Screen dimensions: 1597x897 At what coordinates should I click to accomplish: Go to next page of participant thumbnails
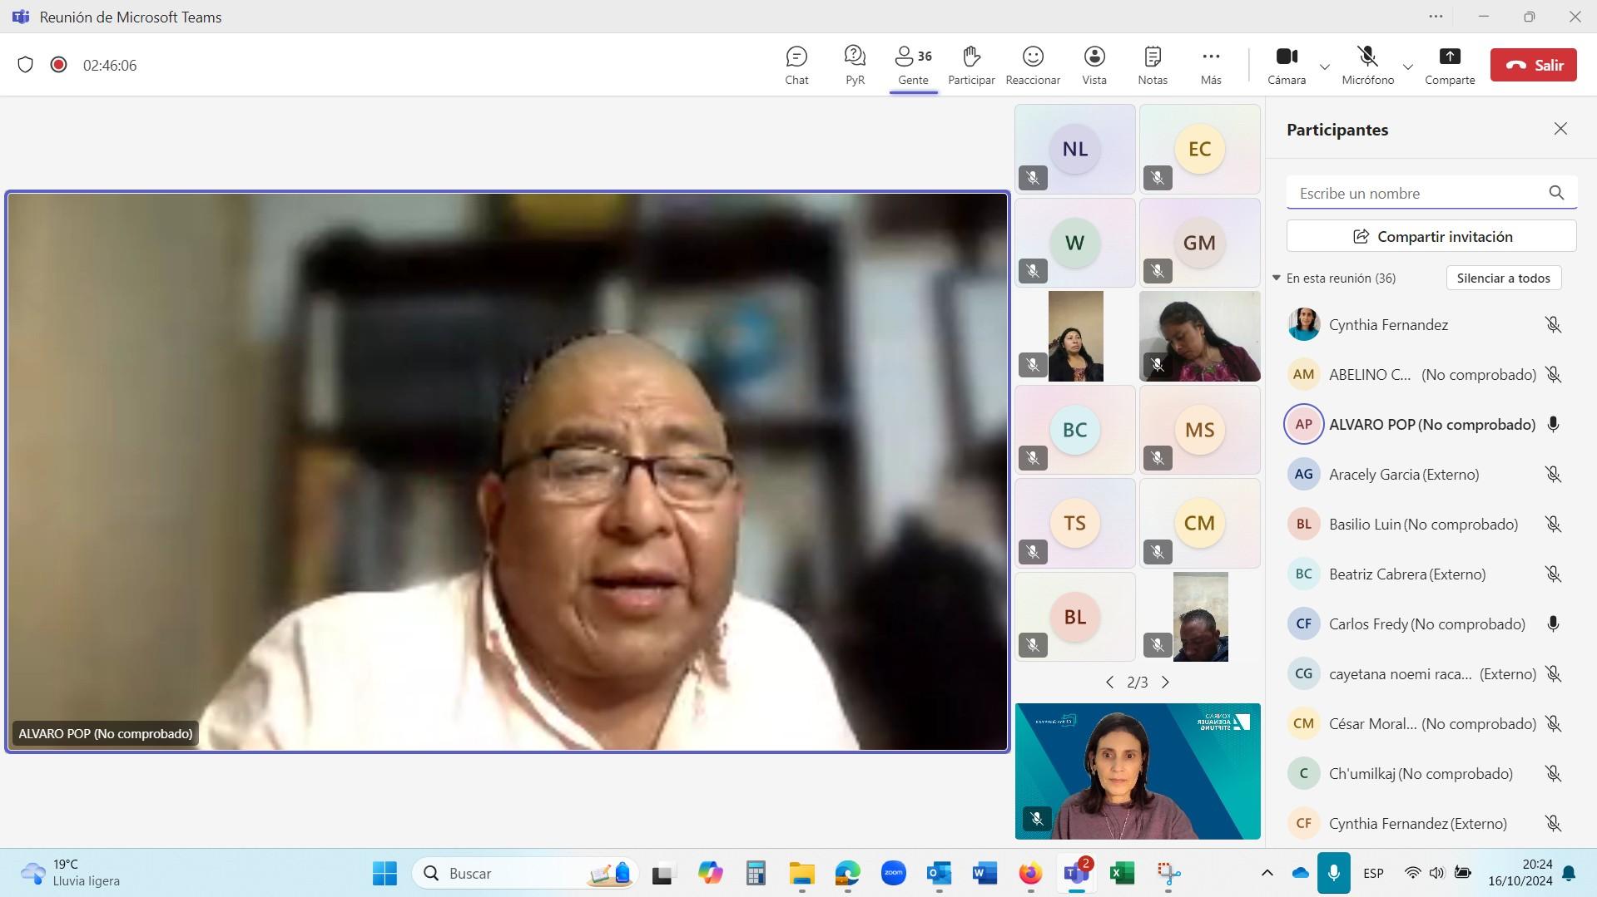point(1165,683)
